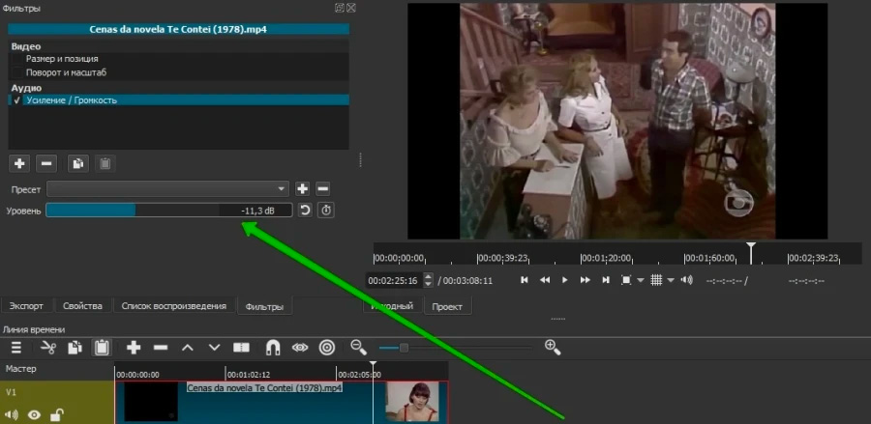Open grid options dropdown arrow
The image size is (871, 424).
click(671, 280)
